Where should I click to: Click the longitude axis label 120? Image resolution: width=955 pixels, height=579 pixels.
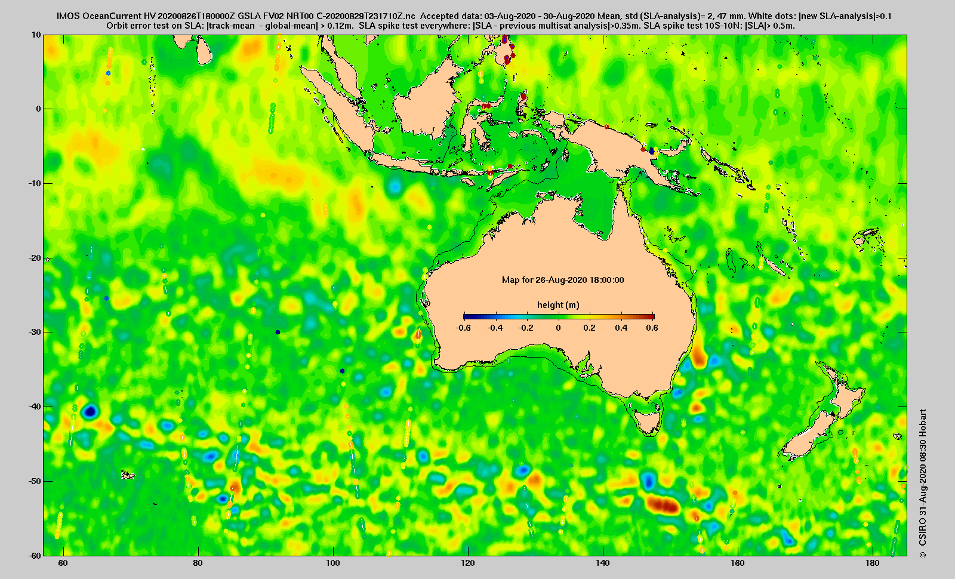[468, 563]
